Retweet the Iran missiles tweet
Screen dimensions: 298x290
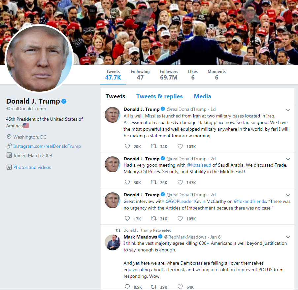(153, 146)
